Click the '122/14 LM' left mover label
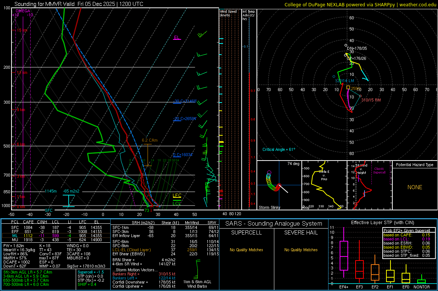 (344, 81)
